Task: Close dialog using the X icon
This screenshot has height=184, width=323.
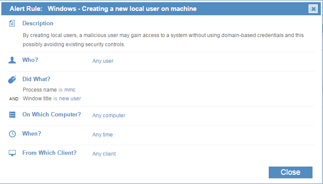Action: 312,9
